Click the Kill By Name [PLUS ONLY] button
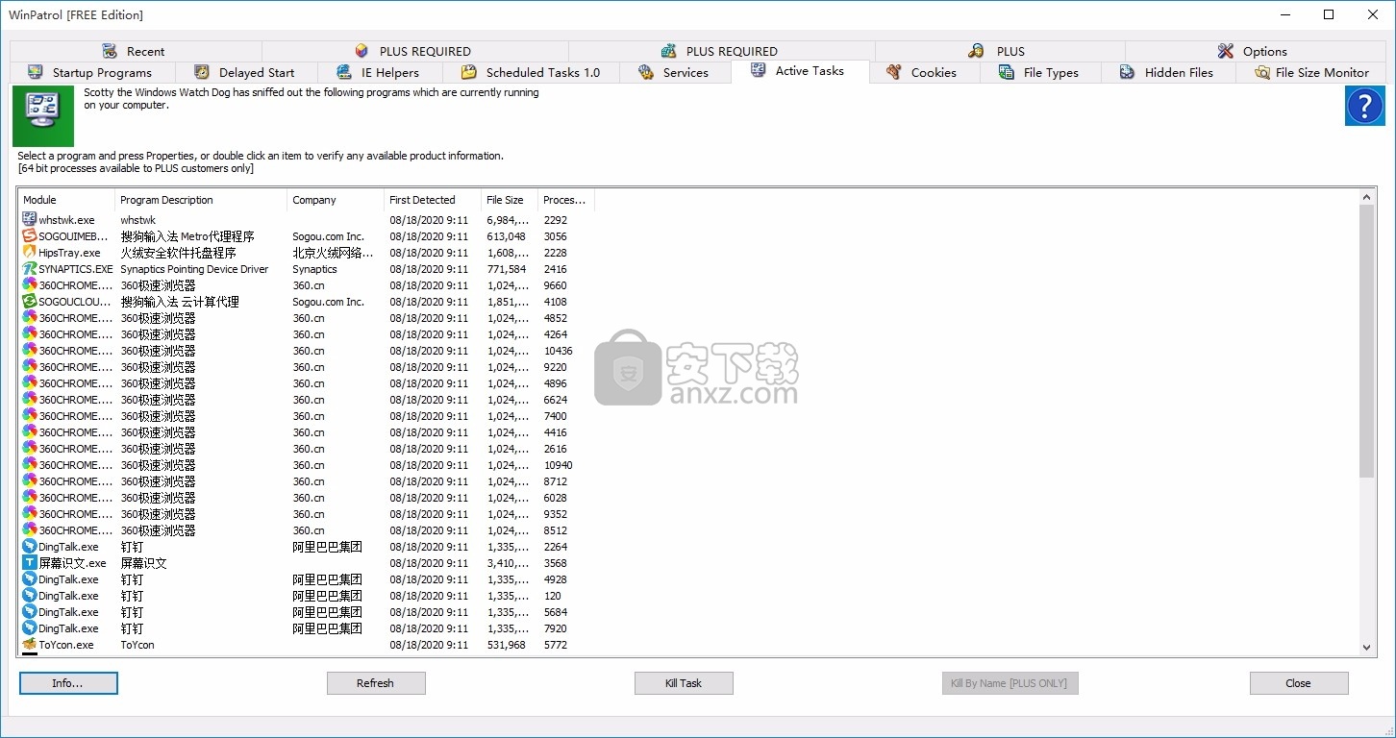 pyautogui.click(x=1010, y=683)
